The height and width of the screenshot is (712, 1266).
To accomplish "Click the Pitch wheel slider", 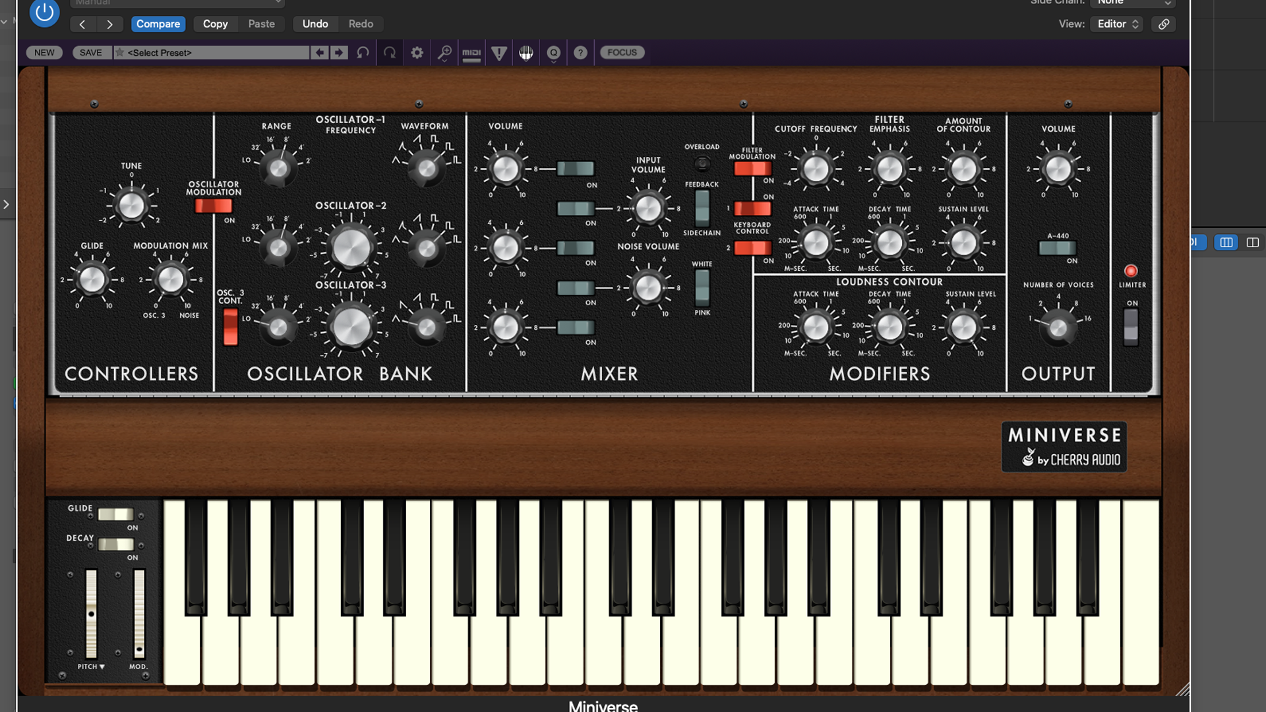I will coord(91,614).
